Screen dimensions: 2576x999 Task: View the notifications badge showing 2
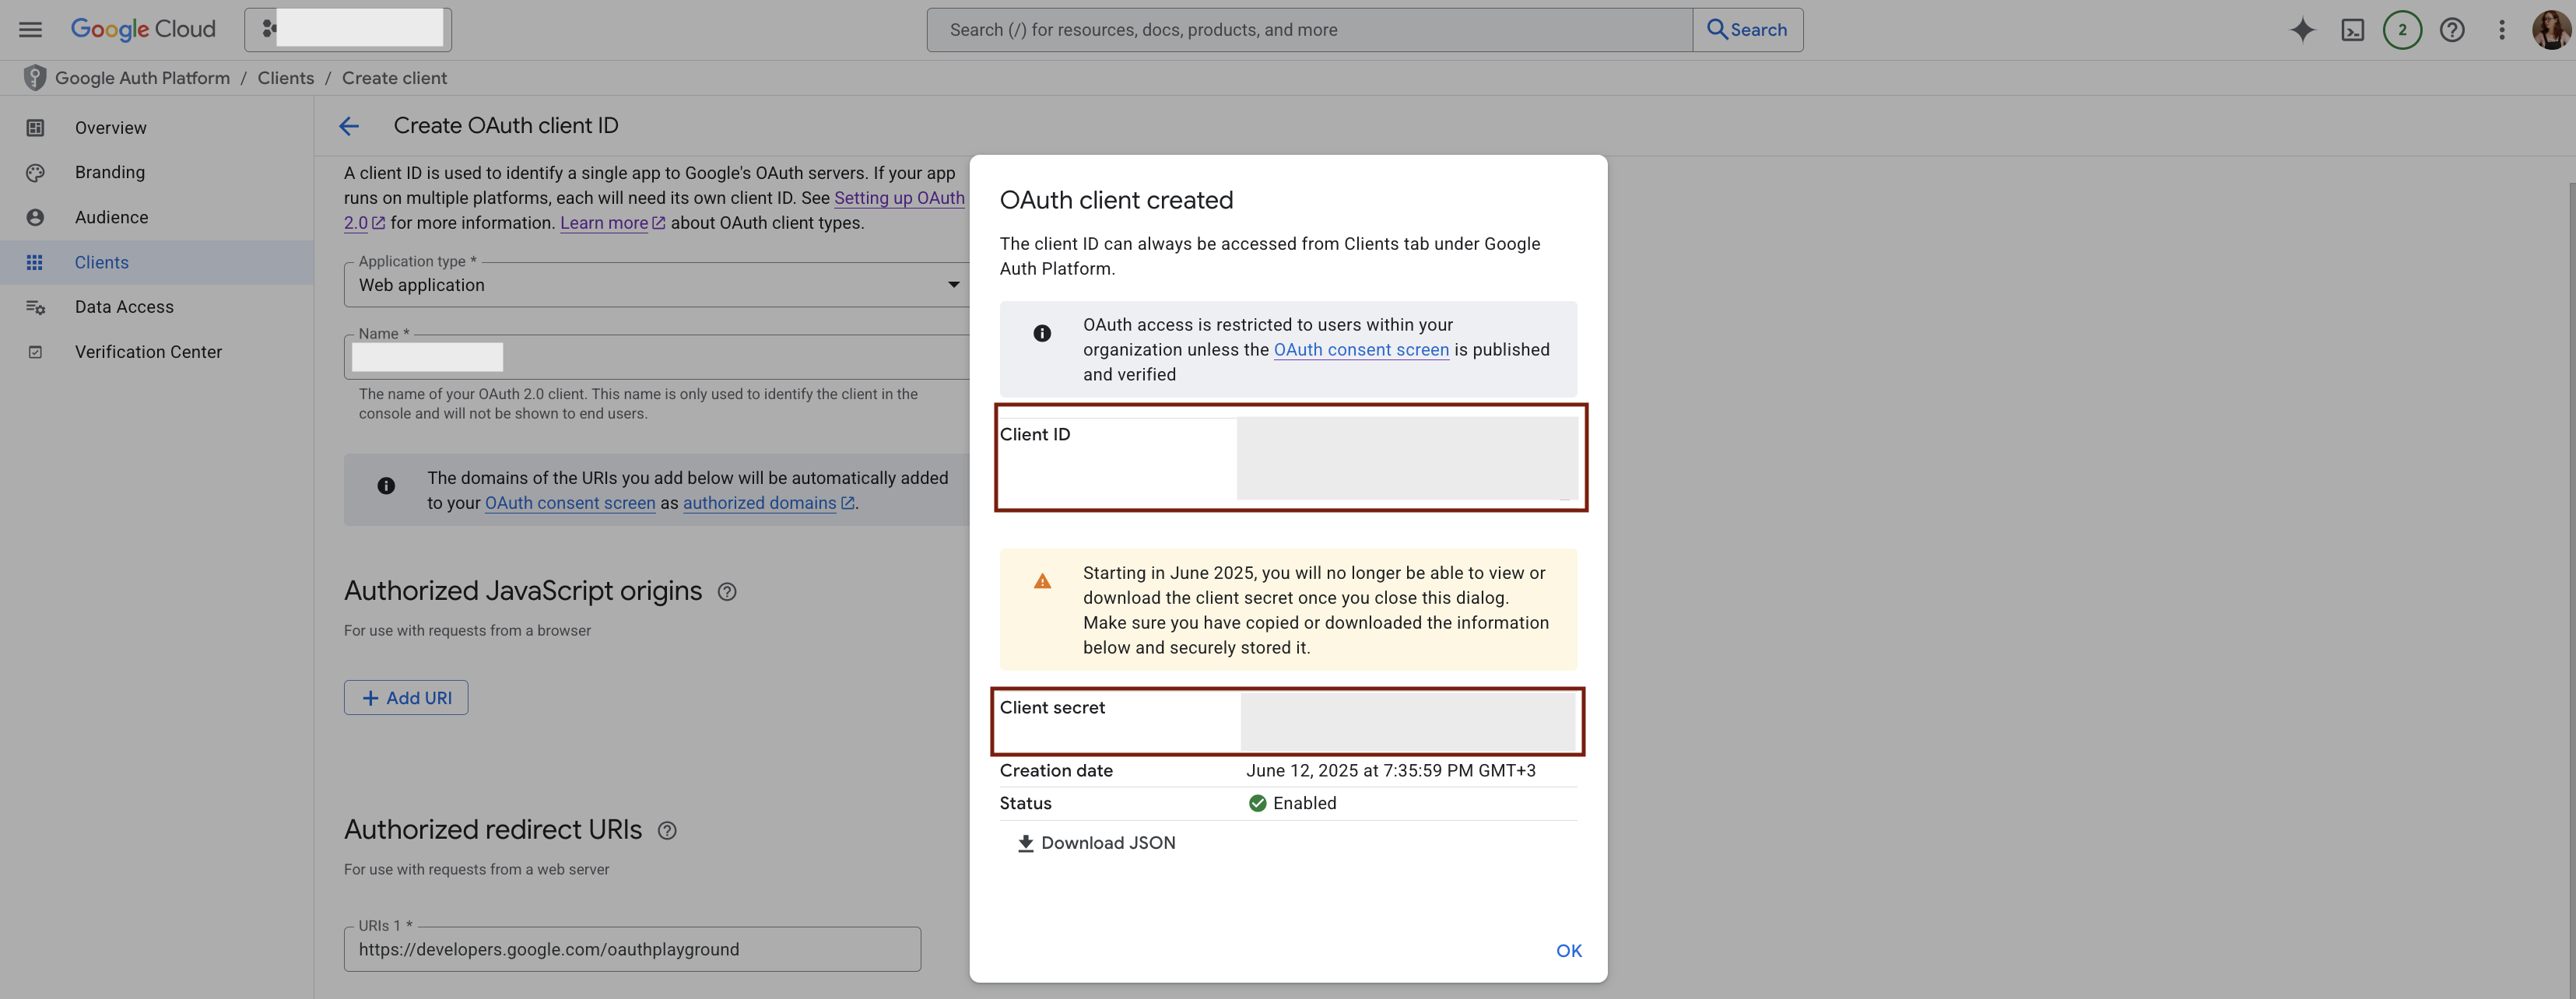pos(2403,29)
